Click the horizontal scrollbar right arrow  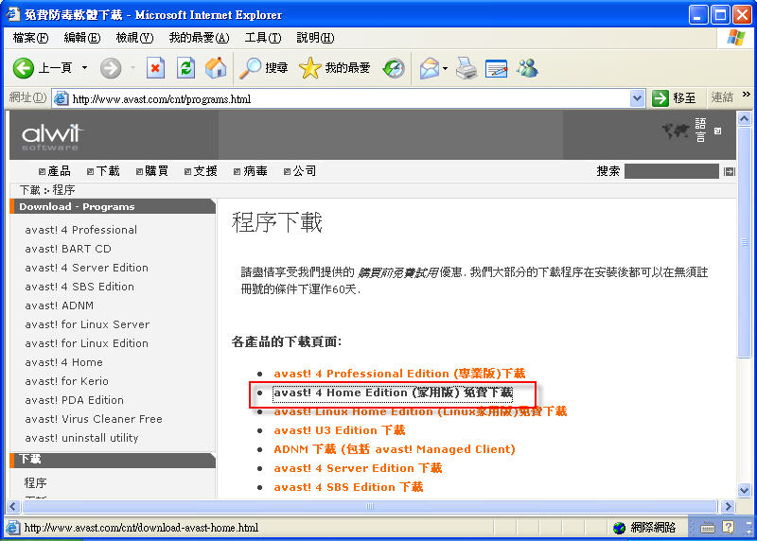[728, 506]
